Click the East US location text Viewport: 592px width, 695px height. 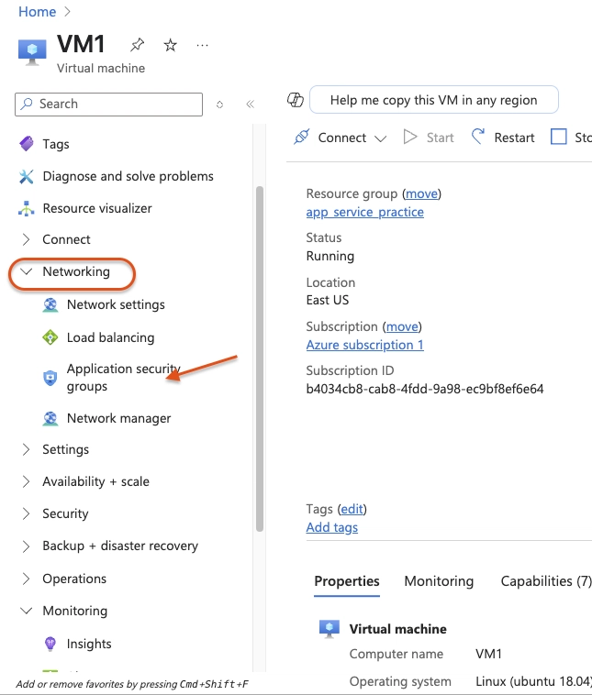click(x=328, y=300)
